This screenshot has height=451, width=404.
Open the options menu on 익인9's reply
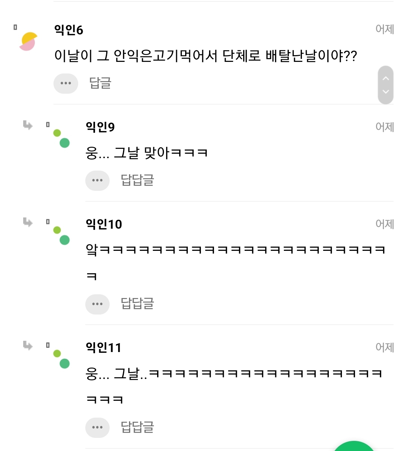[x=97, y=180]
